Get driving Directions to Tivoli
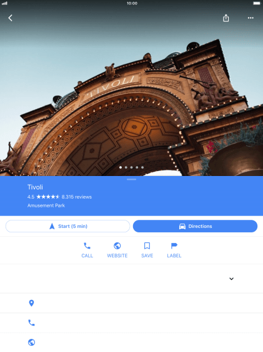The height and width of the screenshot is (352, 263). point(195,226)
